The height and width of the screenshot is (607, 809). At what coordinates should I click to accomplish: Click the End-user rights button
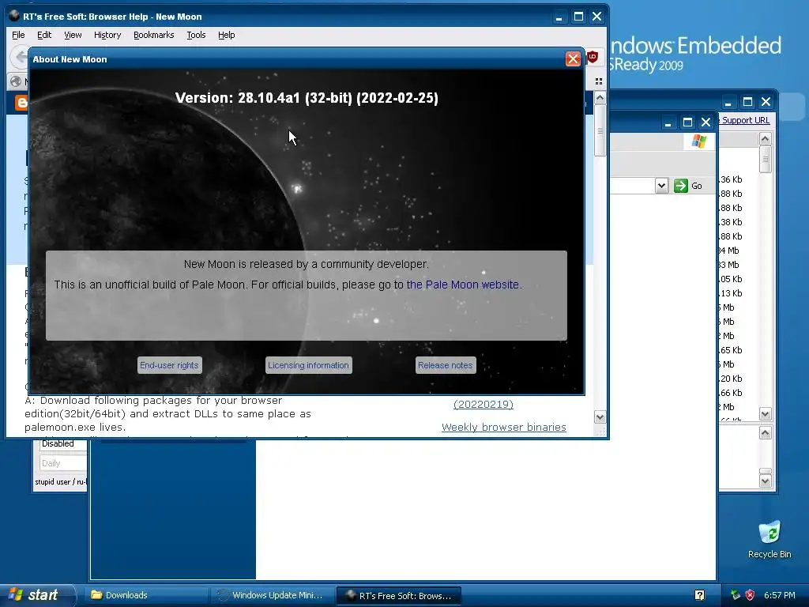[169, 365]
